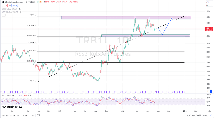The image size is (214, 118).
Task: Click the orange D delayed data icon
Action: pyautogui.click(x=40, y=2)
